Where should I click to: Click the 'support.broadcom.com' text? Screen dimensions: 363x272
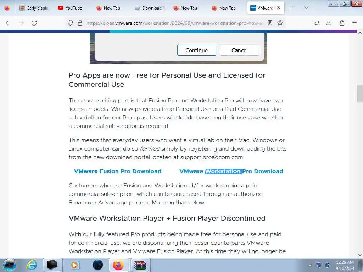[212, 157]
